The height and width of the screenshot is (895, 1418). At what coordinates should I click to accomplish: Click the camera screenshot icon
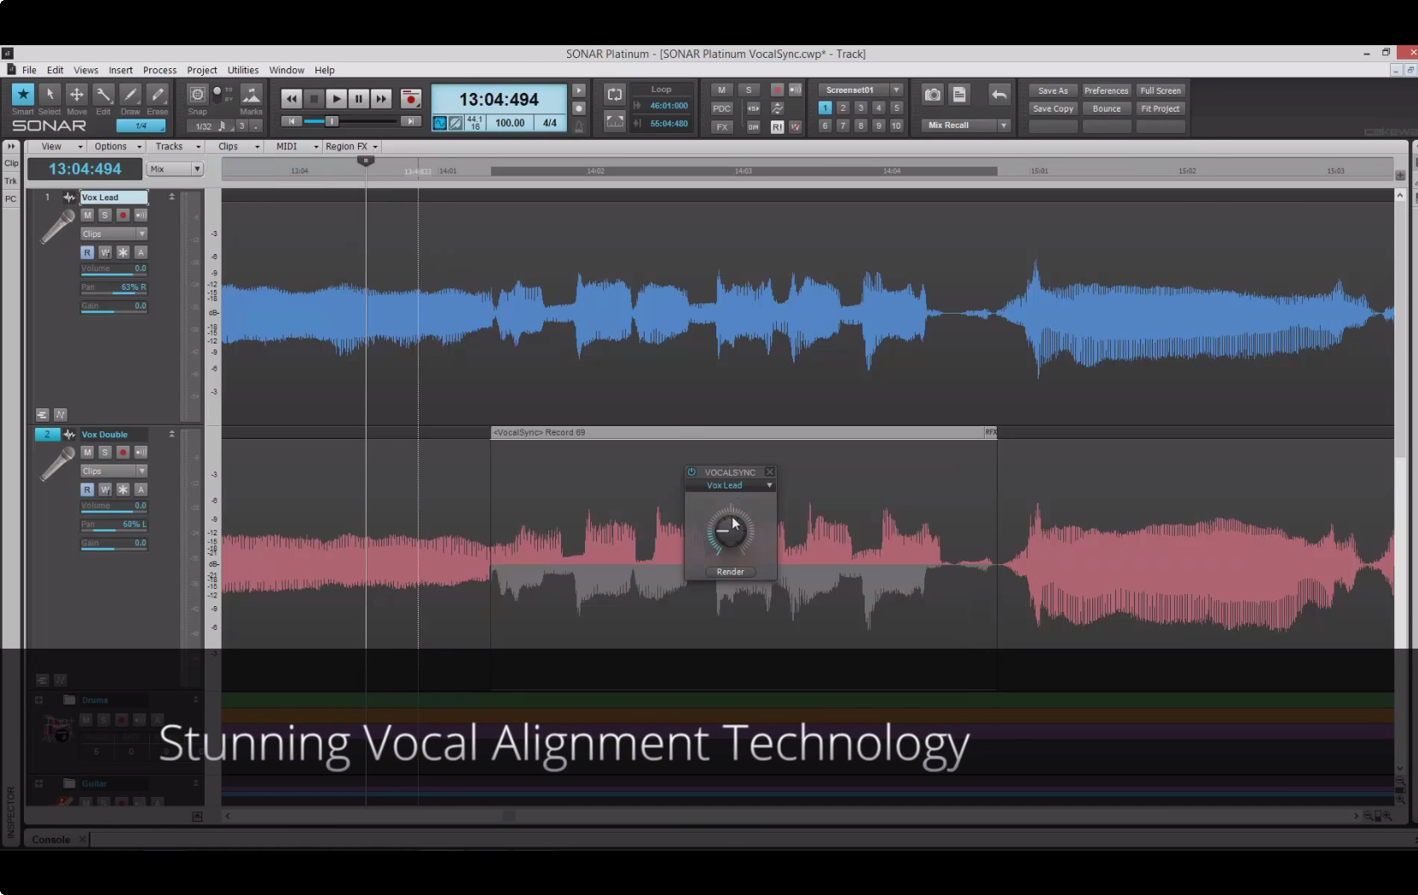coord(933,95)
